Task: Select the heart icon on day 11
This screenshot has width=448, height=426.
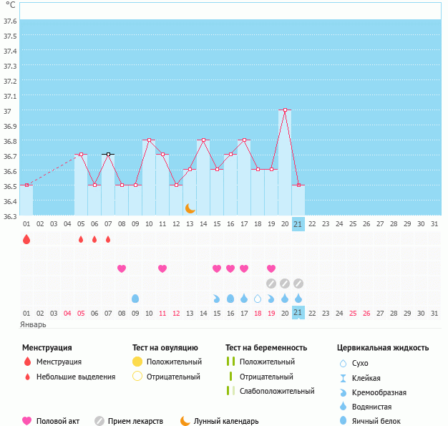Action: click(162, 268)
